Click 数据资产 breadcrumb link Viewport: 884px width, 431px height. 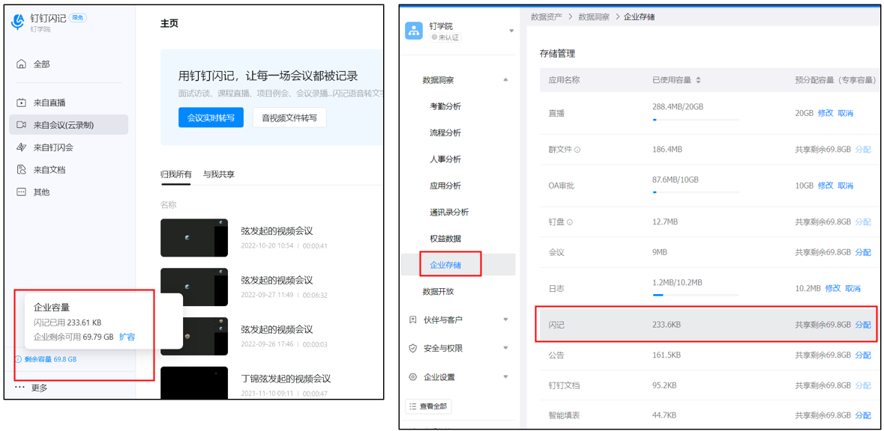pyautogui.click(x=547, y=17)
